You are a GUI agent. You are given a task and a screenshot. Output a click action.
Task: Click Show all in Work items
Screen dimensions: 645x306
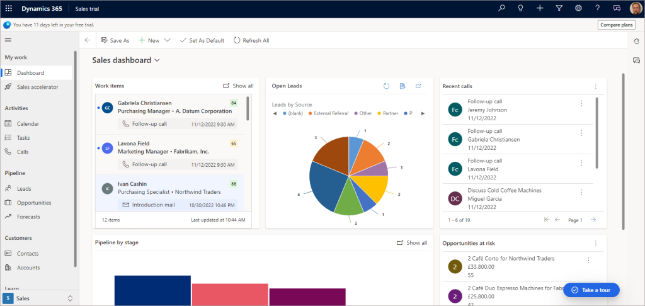(238, 86)
